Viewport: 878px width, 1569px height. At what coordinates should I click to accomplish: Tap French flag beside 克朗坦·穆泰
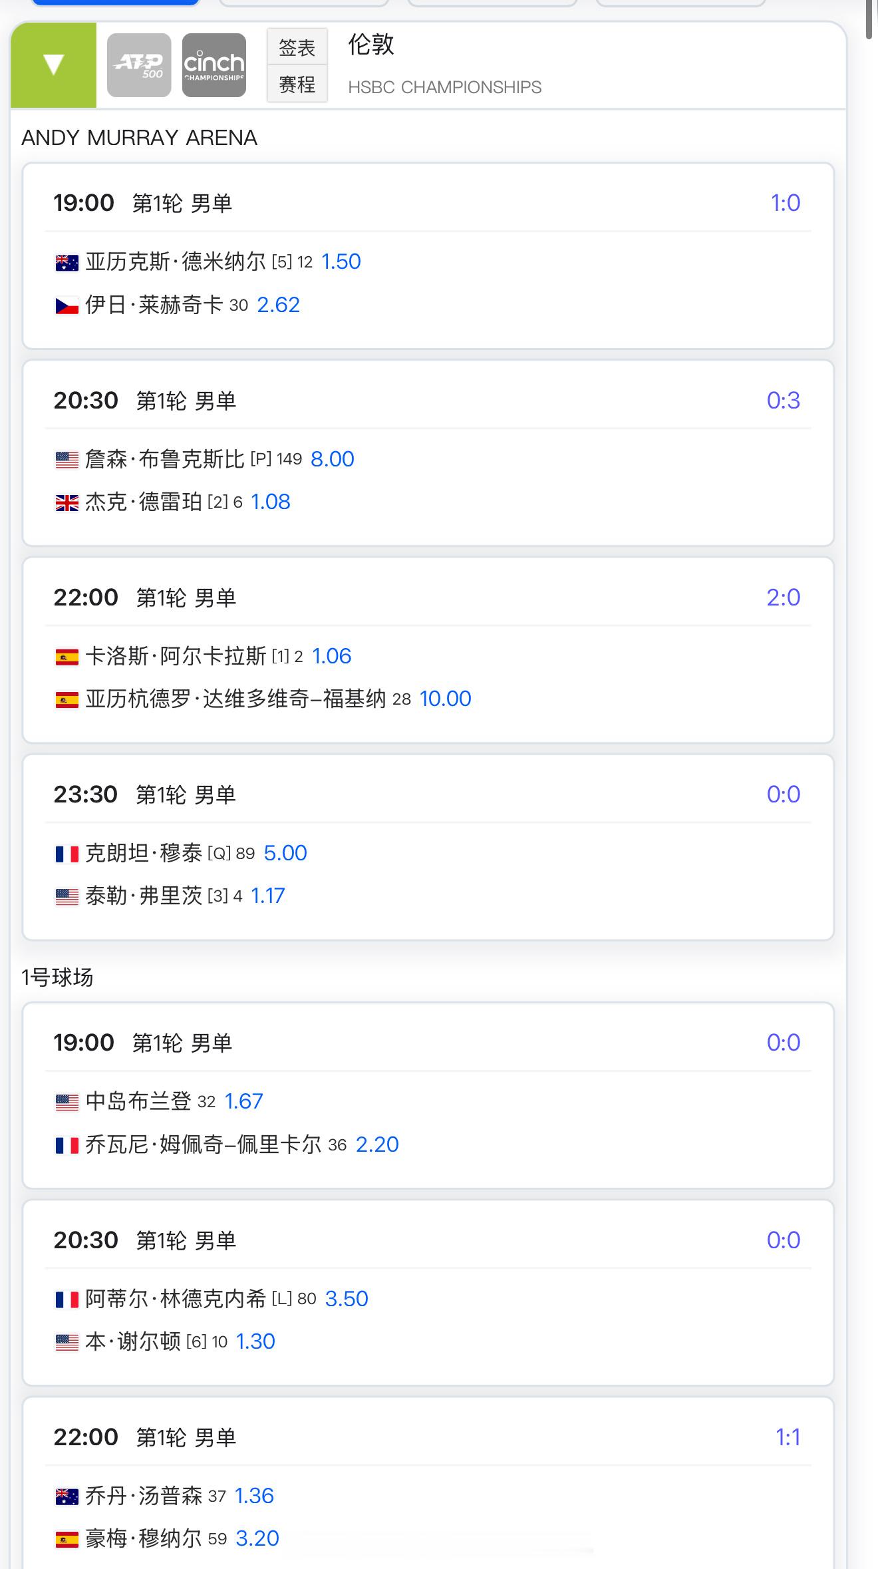(x=67, y=854)
